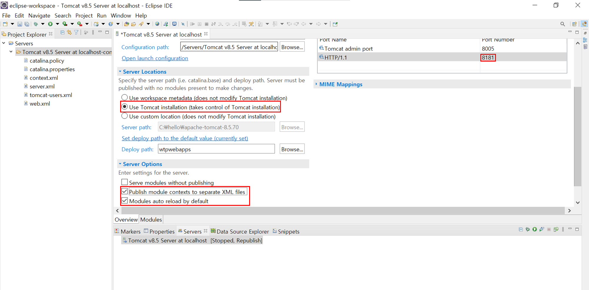Screen dimensions: 589x290
Task: Start the server in profile mode in Servers view
Action: (x=542, y=229)
